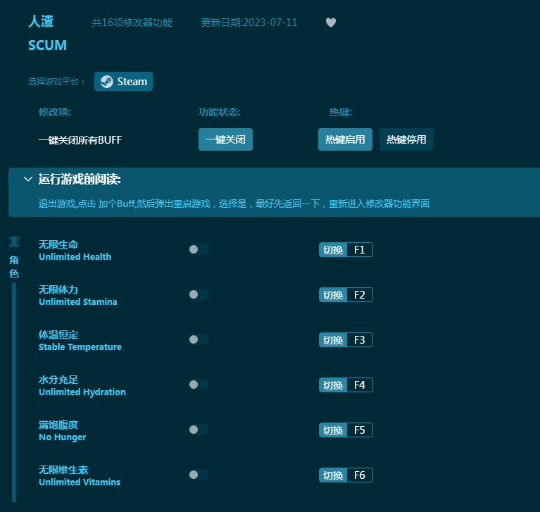Click the Unlimited Stamina label

pyautogui.click(x=78, y=302)
